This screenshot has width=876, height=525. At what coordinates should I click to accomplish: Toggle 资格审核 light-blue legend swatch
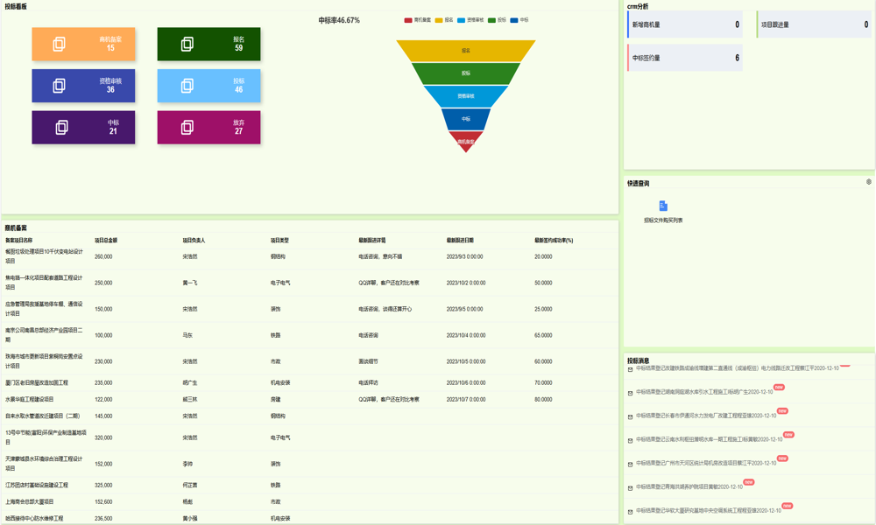coord(461,20)
